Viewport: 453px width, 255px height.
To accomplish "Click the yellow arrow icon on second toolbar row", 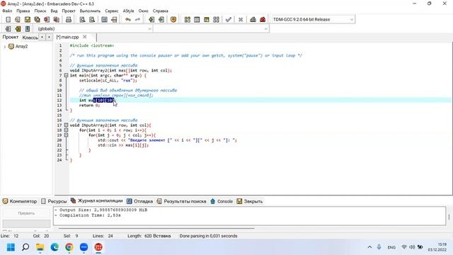I will [18, 28].
